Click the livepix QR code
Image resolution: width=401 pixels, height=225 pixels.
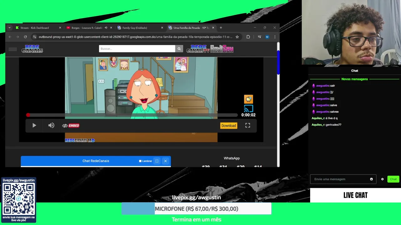click(x=19, y=199)
